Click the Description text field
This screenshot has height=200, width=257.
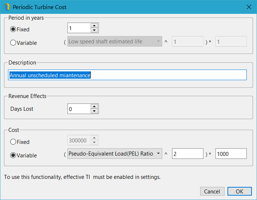[128, 75]
